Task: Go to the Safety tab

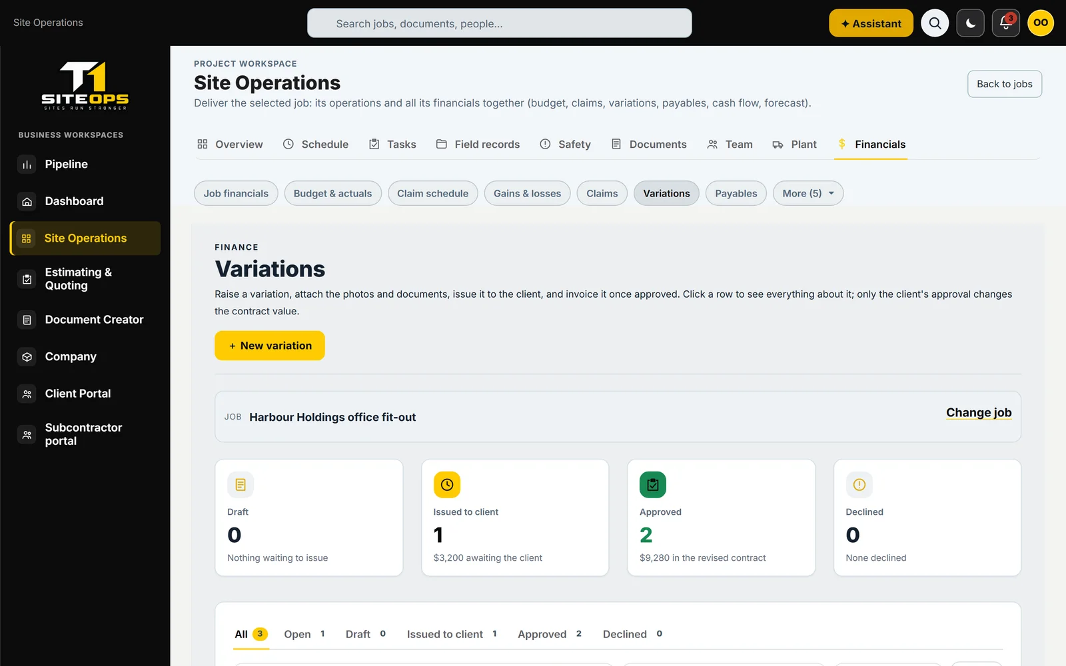Action: tap(565, 145)
